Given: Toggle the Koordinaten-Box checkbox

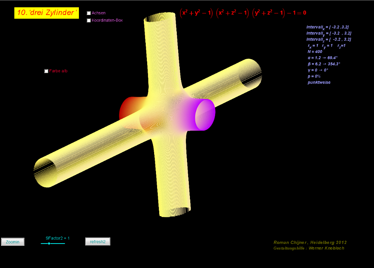Looking at the screenshot, I should 89,20.
